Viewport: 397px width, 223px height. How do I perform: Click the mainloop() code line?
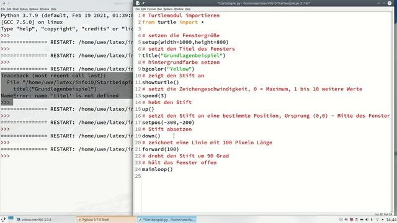click(x=157, y=169)
